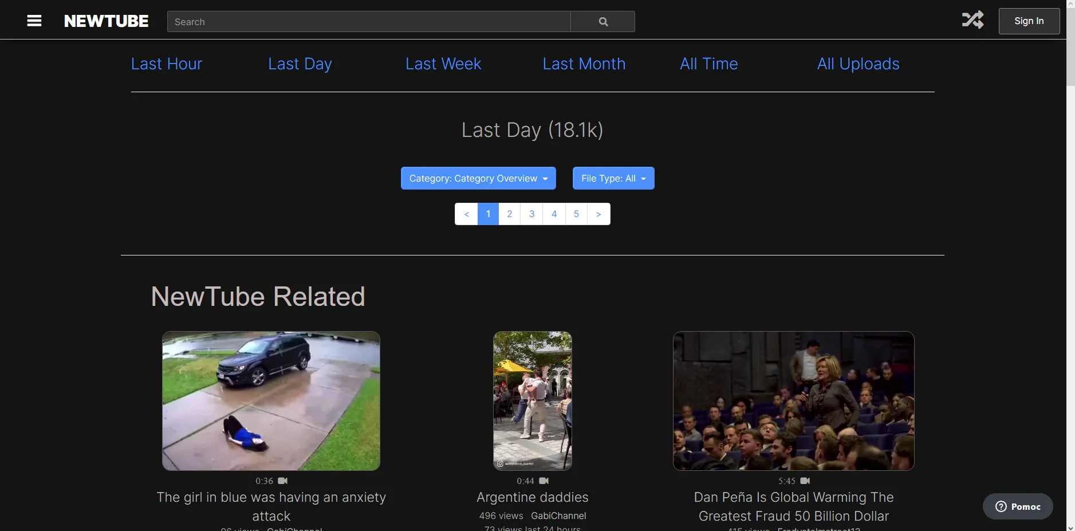Open the File Type: All dropdown
The width and height of the screenshot is (1075, 531).
tap(613, 178)
